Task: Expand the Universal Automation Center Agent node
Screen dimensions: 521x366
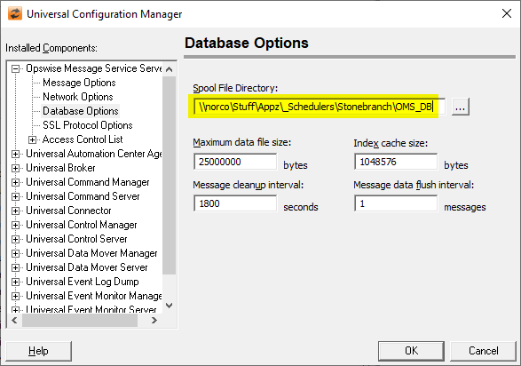Action: pyautogui.click(x=15, y=155)
